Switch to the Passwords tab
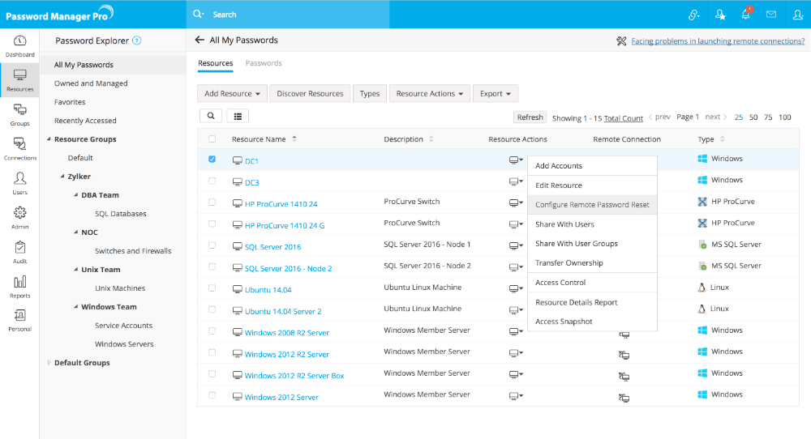This screenshot has height=439, width=811. click(264, 63)
